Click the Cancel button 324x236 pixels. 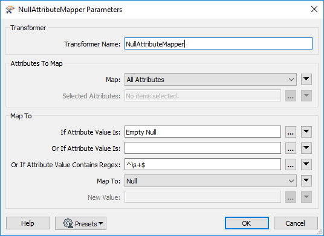(x=296, y=223)
